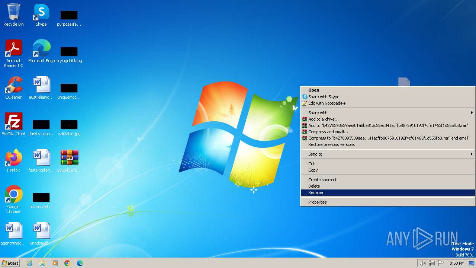The width and height of the screenshot is (476, 268).
Task: Click the volume speaker tray icon
Action: click(422, 263)
